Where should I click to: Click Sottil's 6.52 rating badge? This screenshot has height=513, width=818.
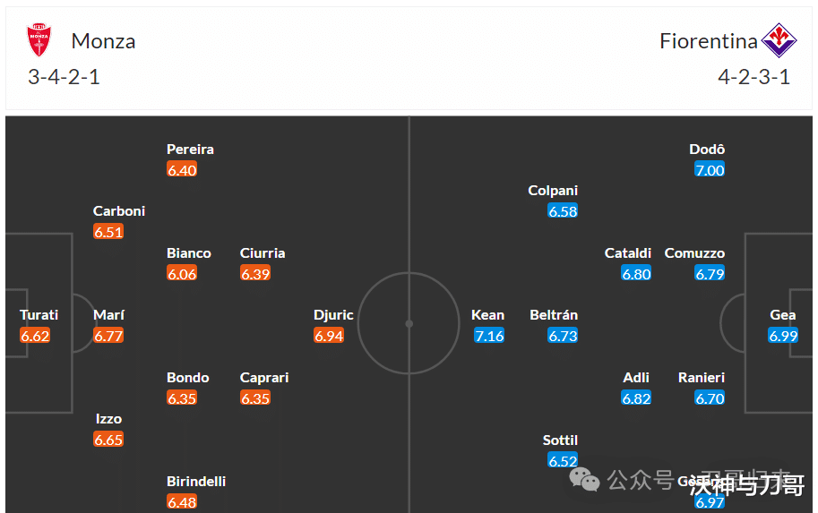click(563, 461)
